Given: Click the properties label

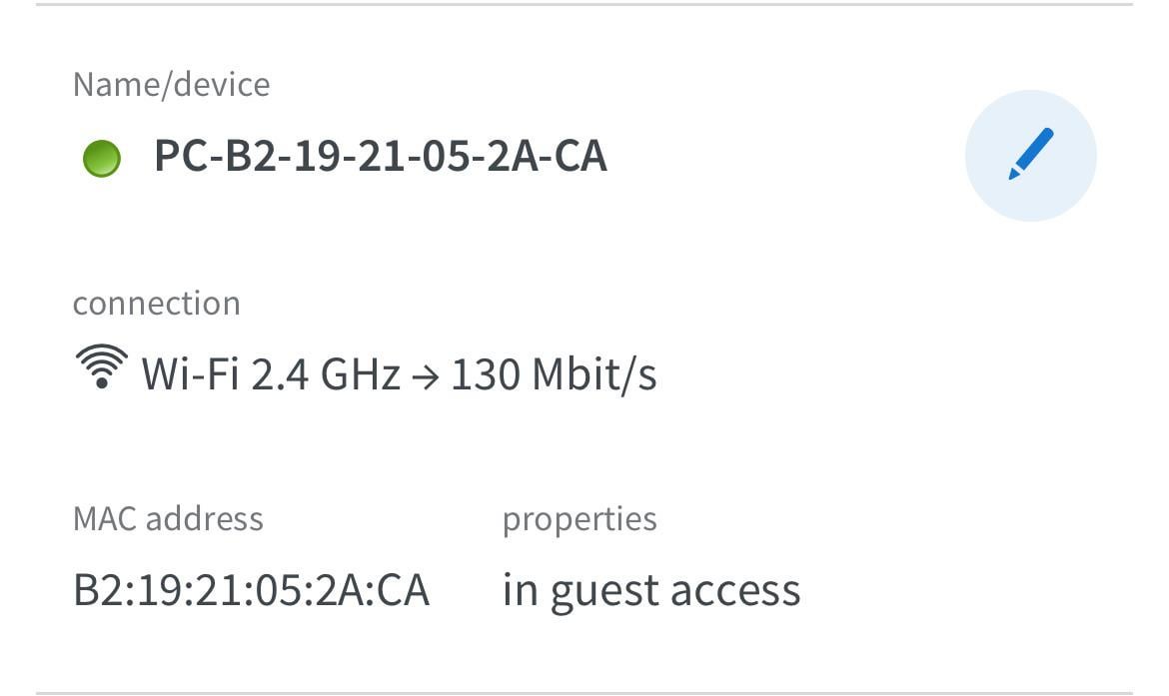Looking at the screenshot, I should coord(580,518).
